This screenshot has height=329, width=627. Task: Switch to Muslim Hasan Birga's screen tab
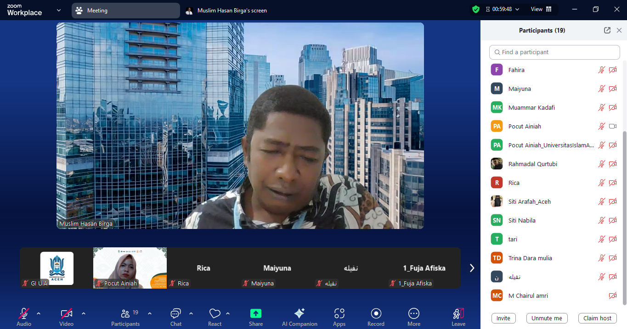click(226, 11)
